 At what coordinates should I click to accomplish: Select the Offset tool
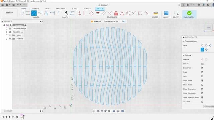72,13
